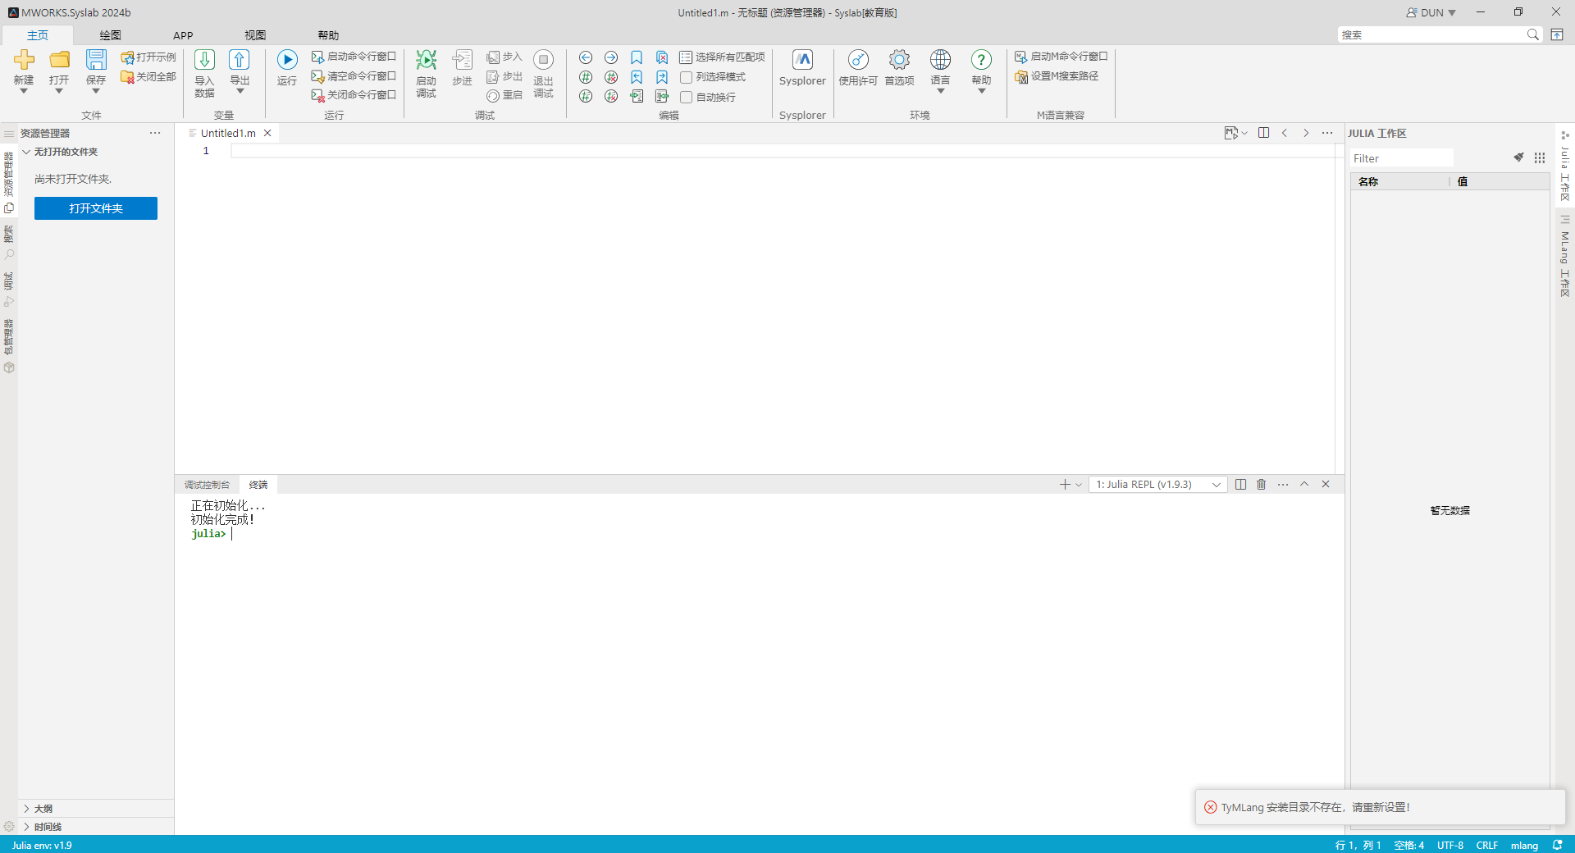The height and width of the screenshot is (853, 1575).
Task: Click the 打开文件夹 button
Action: point(96,208)
